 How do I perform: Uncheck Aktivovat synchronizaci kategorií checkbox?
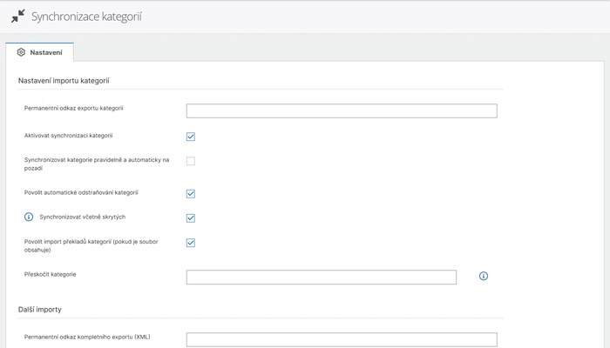point(191,137)
